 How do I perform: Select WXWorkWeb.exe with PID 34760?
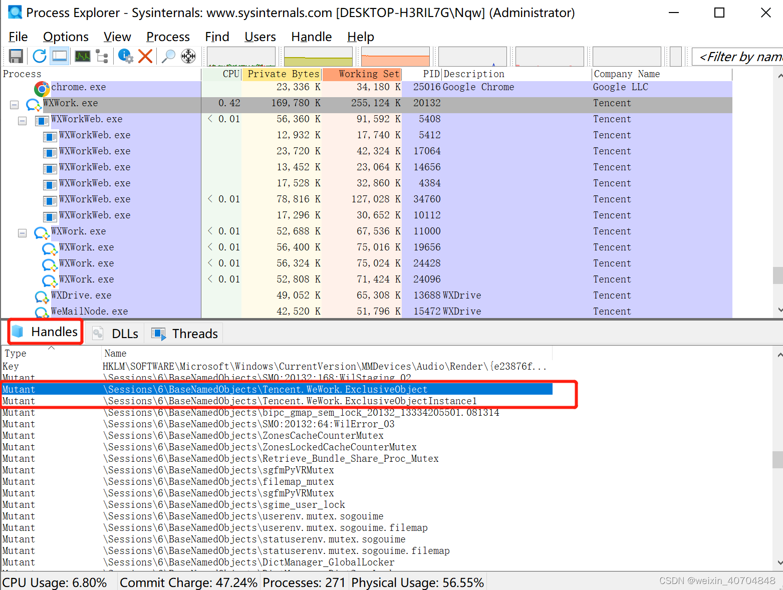(x=366, y=199)
